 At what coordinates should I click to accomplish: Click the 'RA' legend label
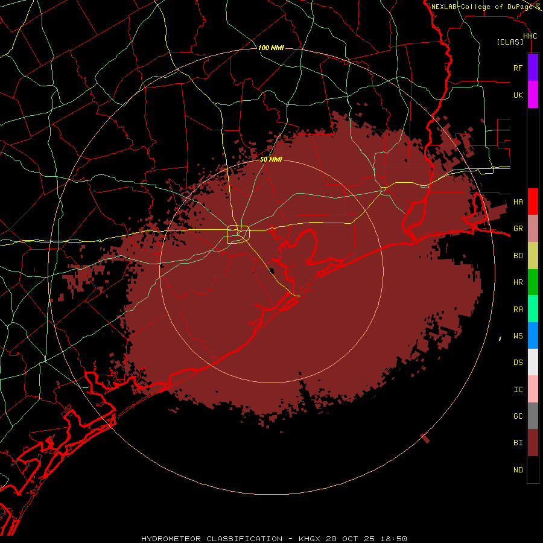518,310
